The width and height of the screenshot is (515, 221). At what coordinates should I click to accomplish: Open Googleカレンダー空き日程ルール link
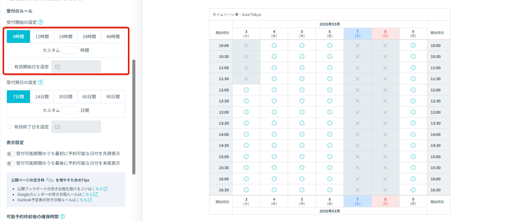pyautogui.click(x=87, y=194)
